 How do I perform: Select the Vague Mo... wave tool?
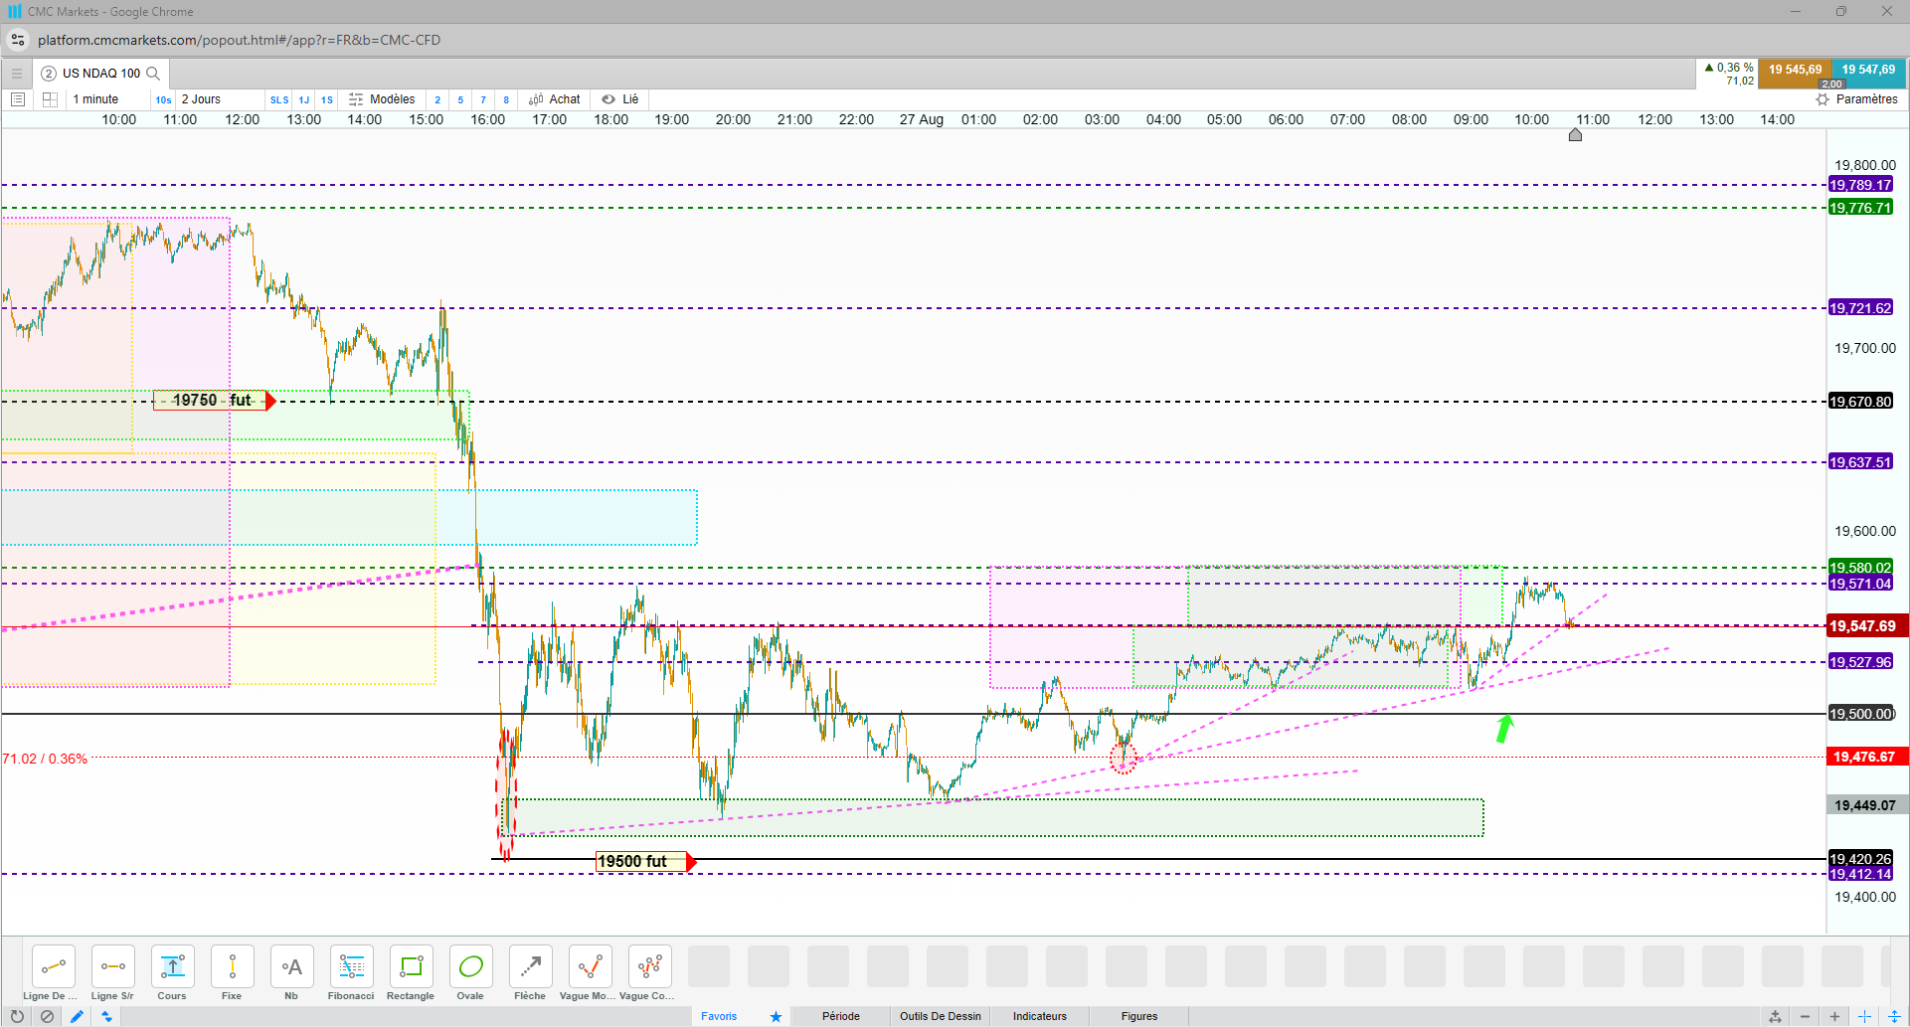tap(590, 966)
